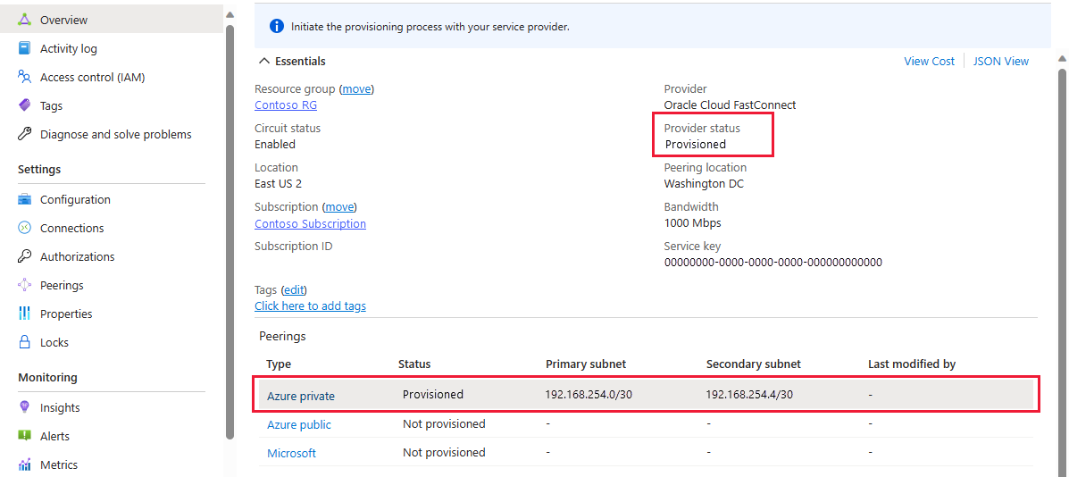Open Azure public peering
This screenshot has height=477, width=1069.
[299, 424]
